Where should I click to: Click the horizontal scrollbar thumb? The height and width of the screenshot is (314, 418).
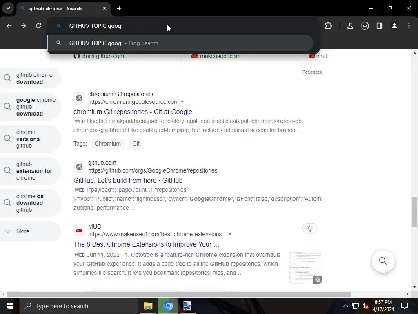point(179,294)
